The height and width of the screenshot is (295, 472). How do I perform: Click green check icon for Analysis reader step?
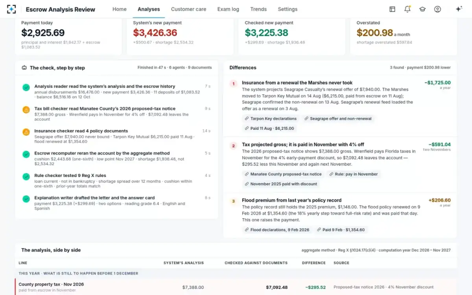click(26, 87)
